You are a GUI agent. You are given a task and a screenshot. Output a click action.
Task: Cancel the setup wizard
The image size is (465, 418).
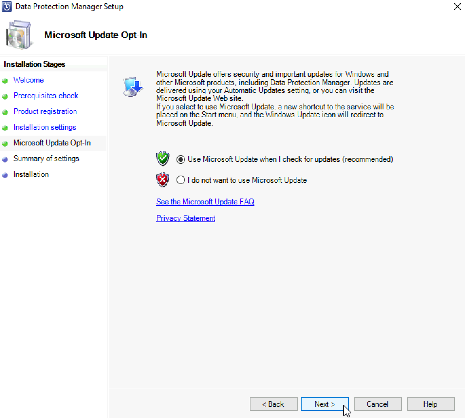[x=378, y=404]
